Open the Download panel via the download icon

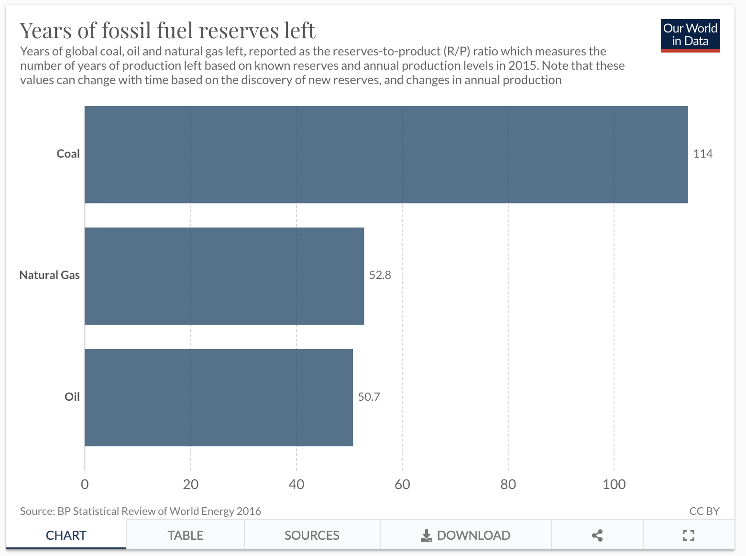465,535
